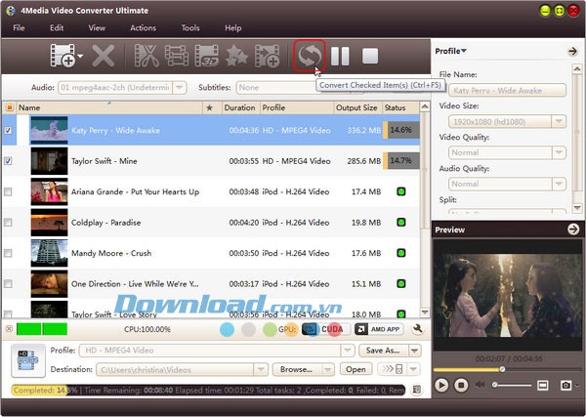Expand Preview panel with arrow icon
Screen dimensions: 586x417
pos(573,229)
